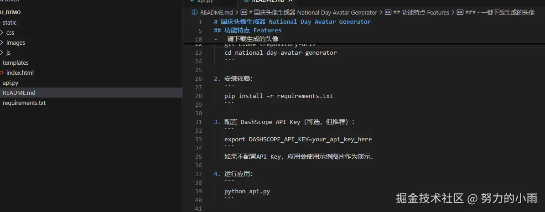Image resolution: width=545 pixels, height=212 pixels.
Task: Click line number 23 in the gutter
Action: point(198,53)
